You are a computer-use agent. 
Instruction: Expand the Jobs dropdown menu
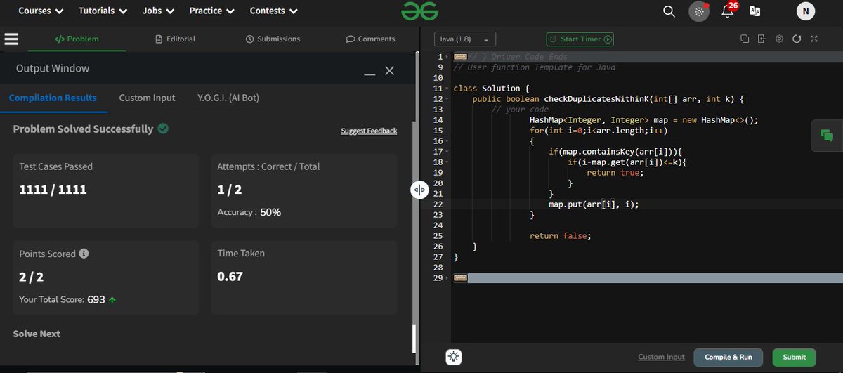tap(158, 11)
